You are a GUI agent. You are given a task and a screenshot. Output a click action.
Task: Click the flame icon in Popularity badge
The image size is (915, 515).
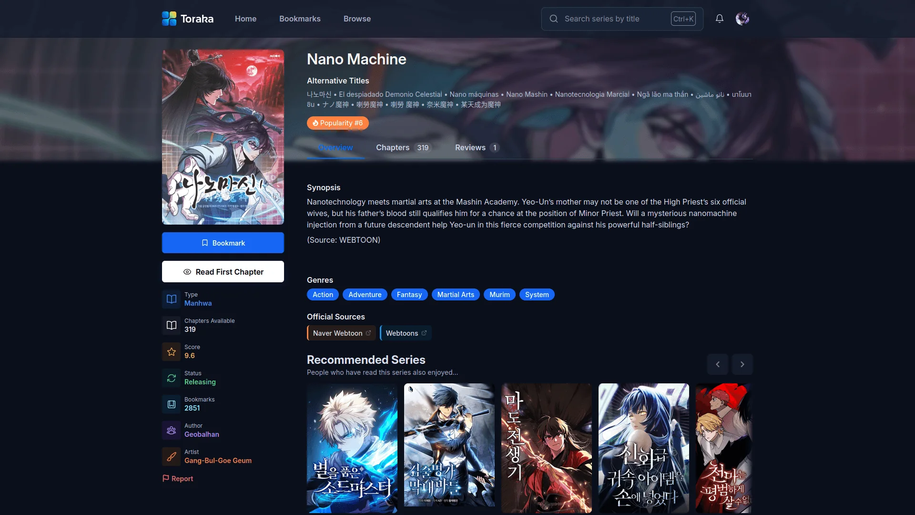(315, 123)
